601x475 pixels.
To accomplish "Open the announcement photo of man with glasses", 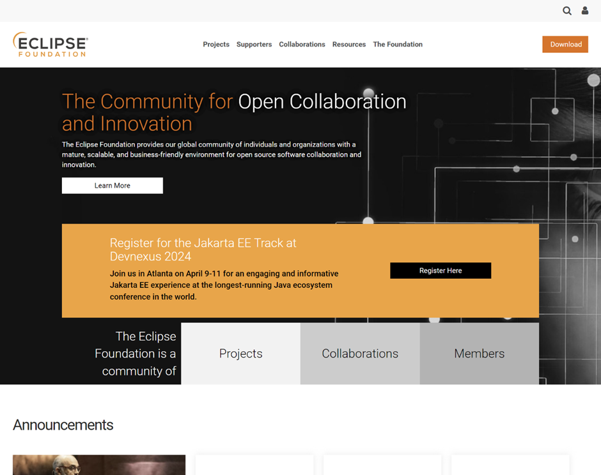I will click(99, 465).
